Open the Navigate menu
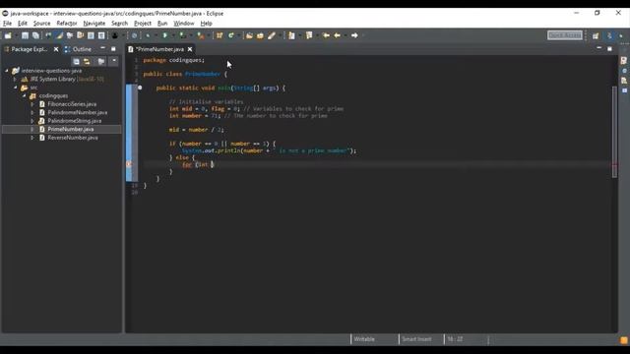This screenshot has width=630, height=354. [x=94, y=24]
